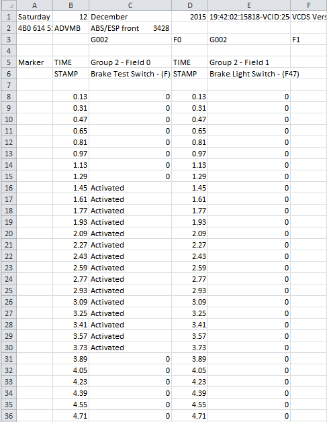Click cell containing Saturday
The image size is (327, 422).
(x=34, y=17)
